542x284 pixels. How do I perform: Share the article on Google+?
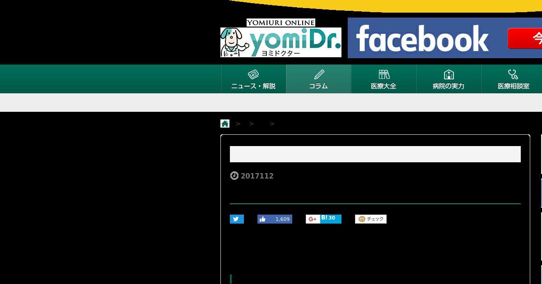tap(313, 219)
